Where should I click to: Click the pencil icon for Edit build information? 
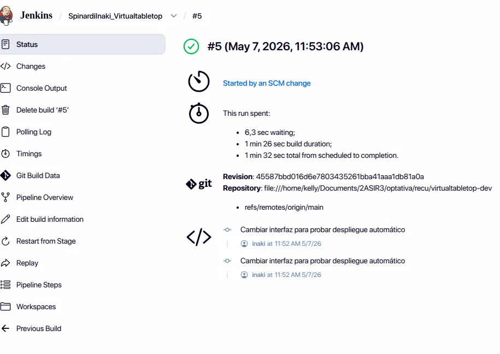[5, 219]
